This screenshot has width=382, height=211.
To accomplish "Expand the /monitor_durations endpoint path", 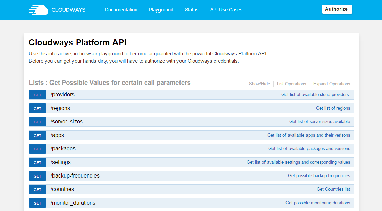I will (73, 203).
